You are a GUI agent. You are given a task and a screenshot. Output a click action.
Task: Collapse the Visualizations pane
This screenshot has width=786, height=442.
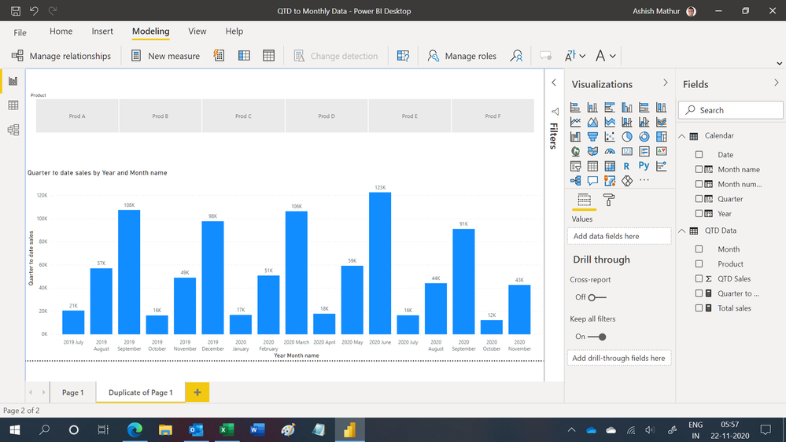click(x=665, y=83)
